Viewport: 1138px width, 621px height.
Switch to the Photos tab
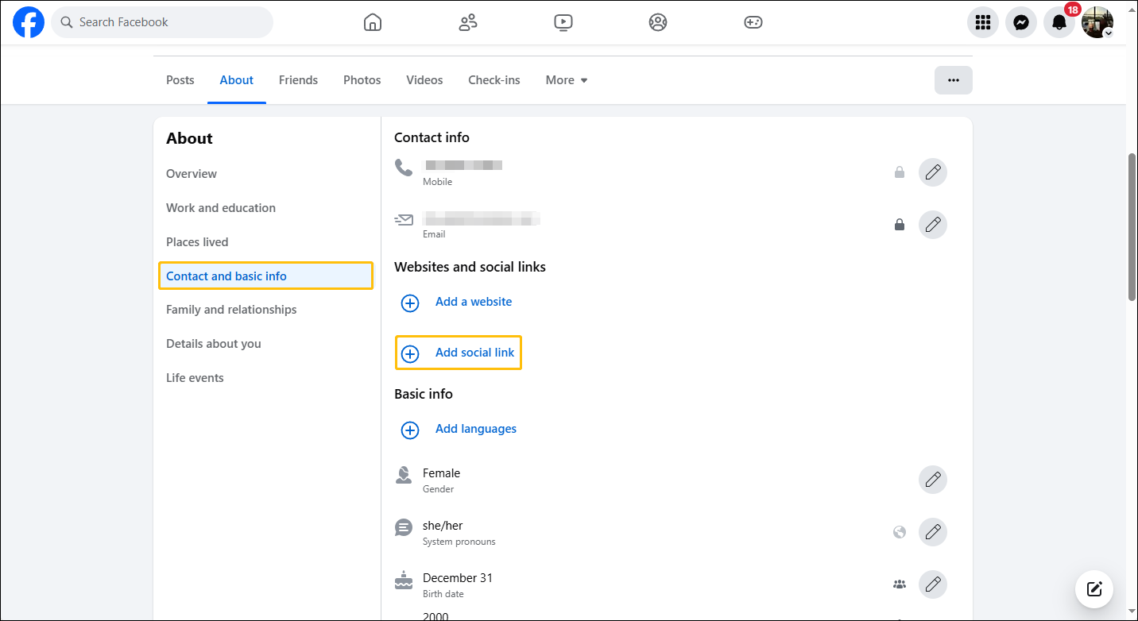(x=362, y=80)
